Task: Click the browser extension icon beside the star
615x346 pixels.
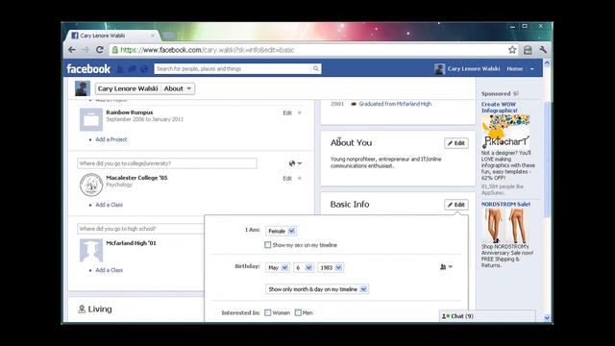Action: pos(528,50)
